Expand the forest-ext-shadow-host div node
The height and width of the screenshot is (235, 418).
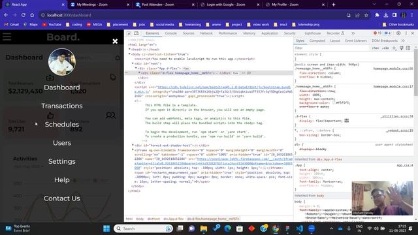click(133, 145)
